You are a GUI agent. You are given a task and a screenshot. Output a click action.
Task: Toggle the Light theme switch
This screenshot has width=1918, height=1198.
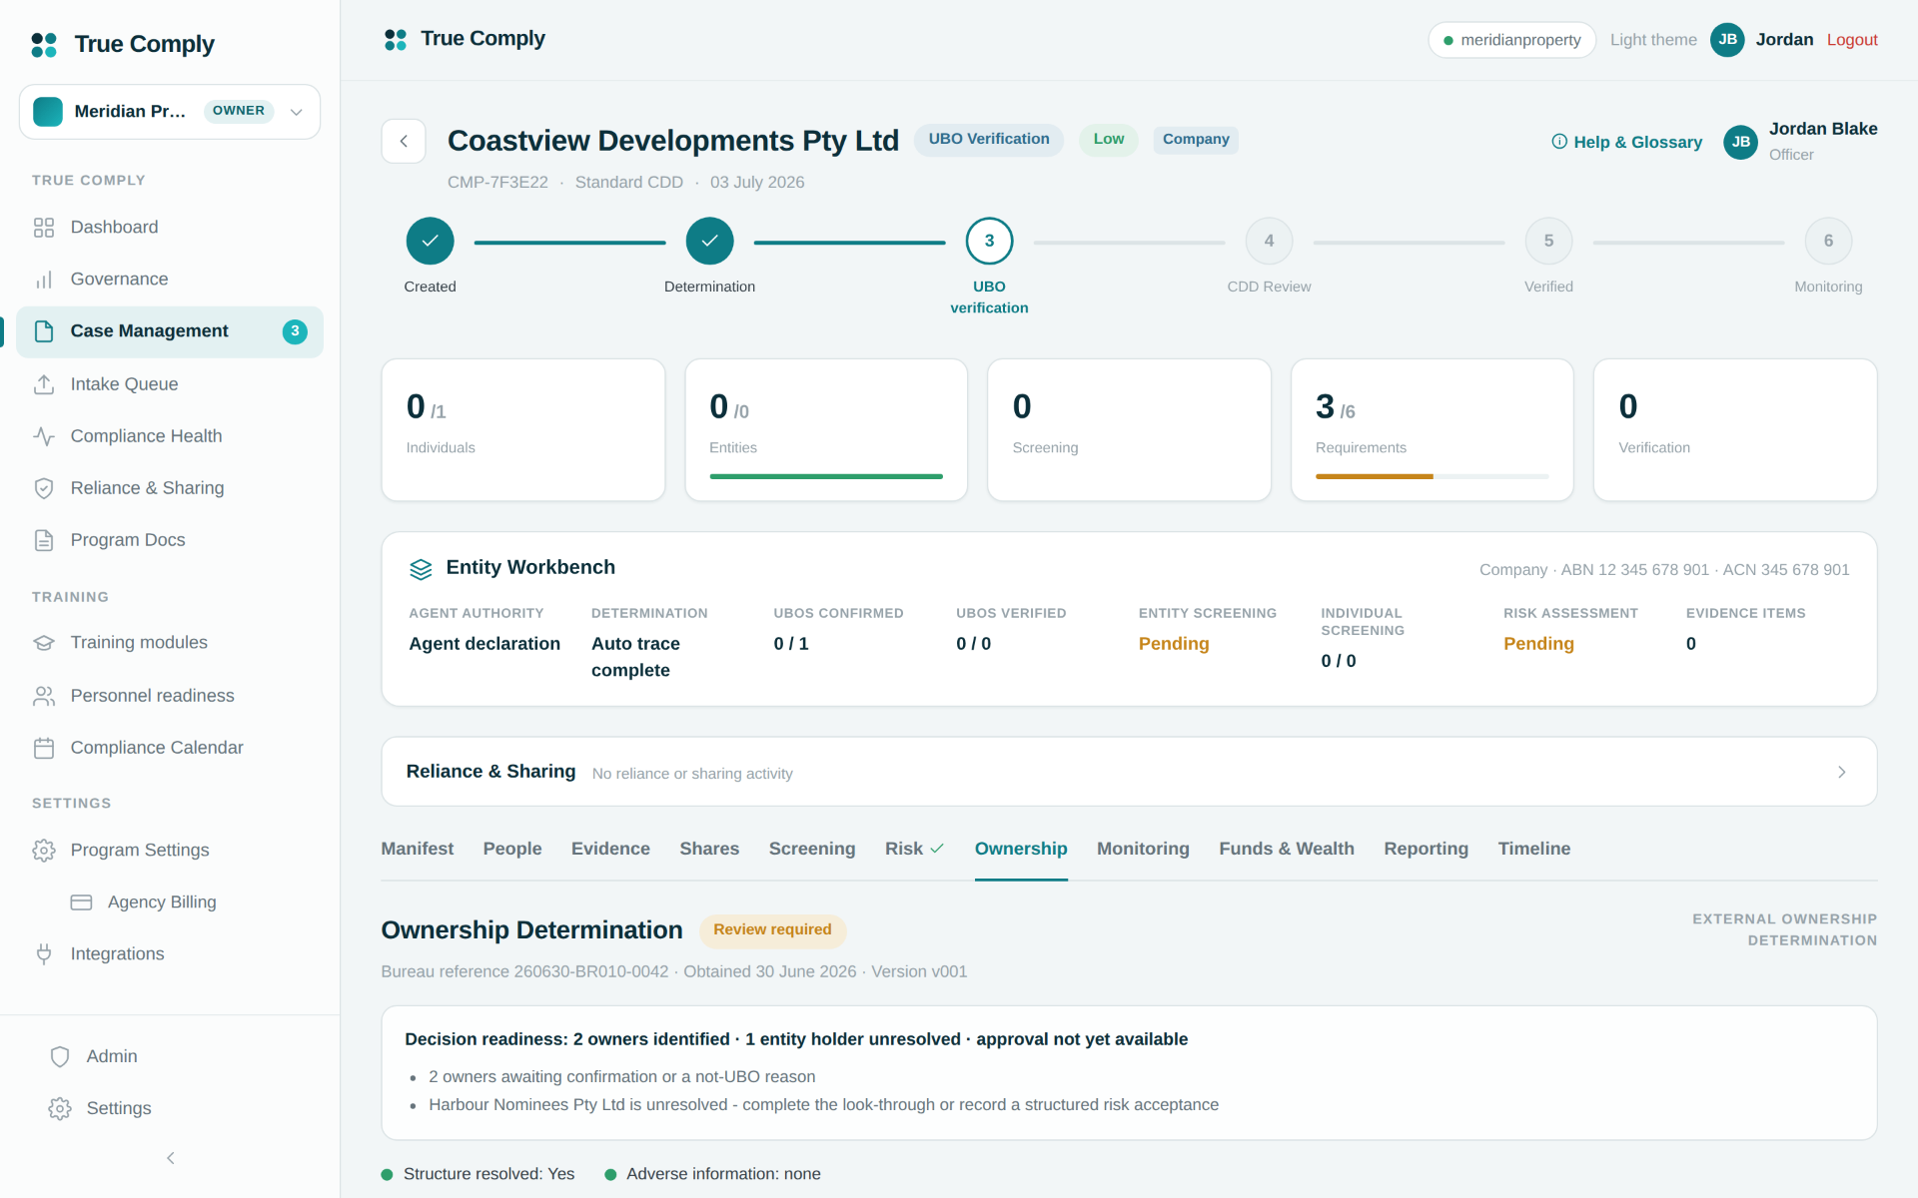point(1653,40)
